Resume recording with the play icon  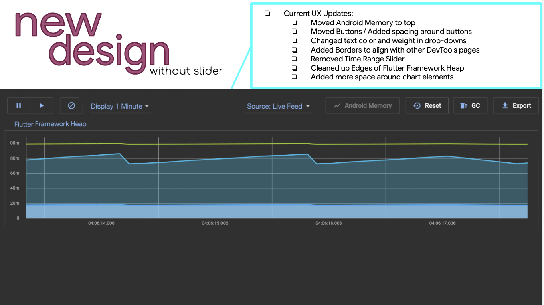tap(42, 105)
